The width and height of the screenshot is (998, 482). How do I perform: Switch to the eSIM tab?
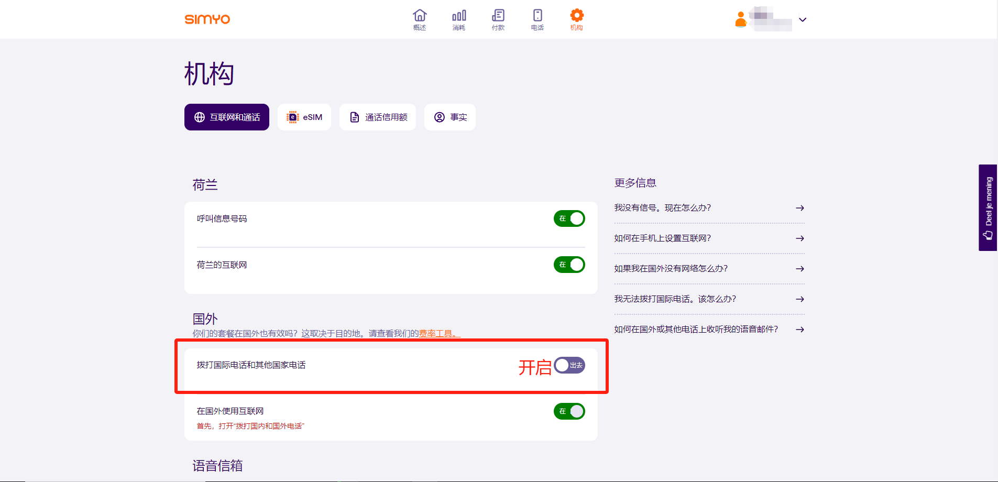[x=304, y=117]
